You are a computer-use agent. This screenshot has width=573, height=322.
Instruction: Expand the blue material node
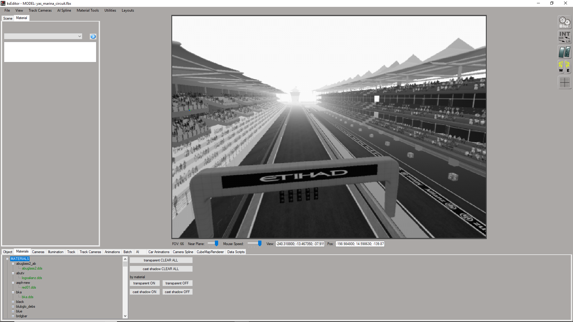click(x=13, y=311)
